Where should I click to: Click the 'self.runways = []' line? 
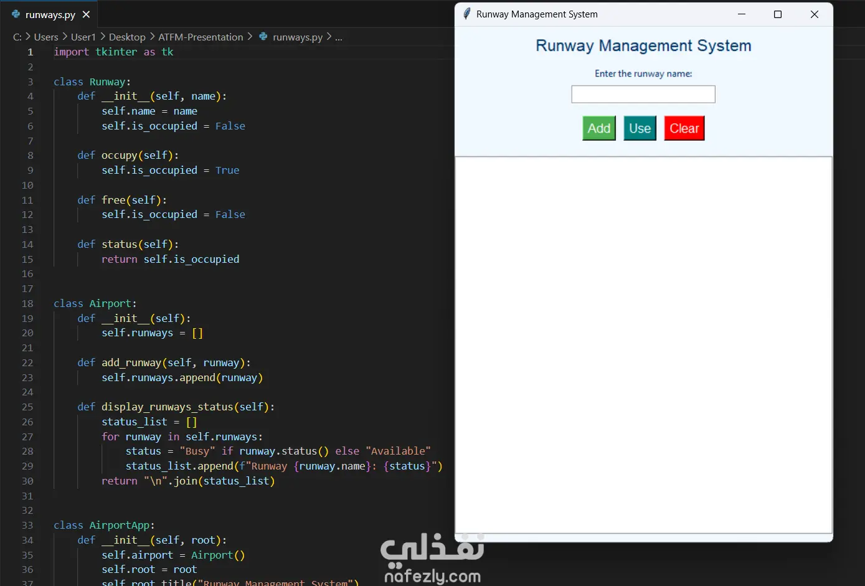[153, 333]
